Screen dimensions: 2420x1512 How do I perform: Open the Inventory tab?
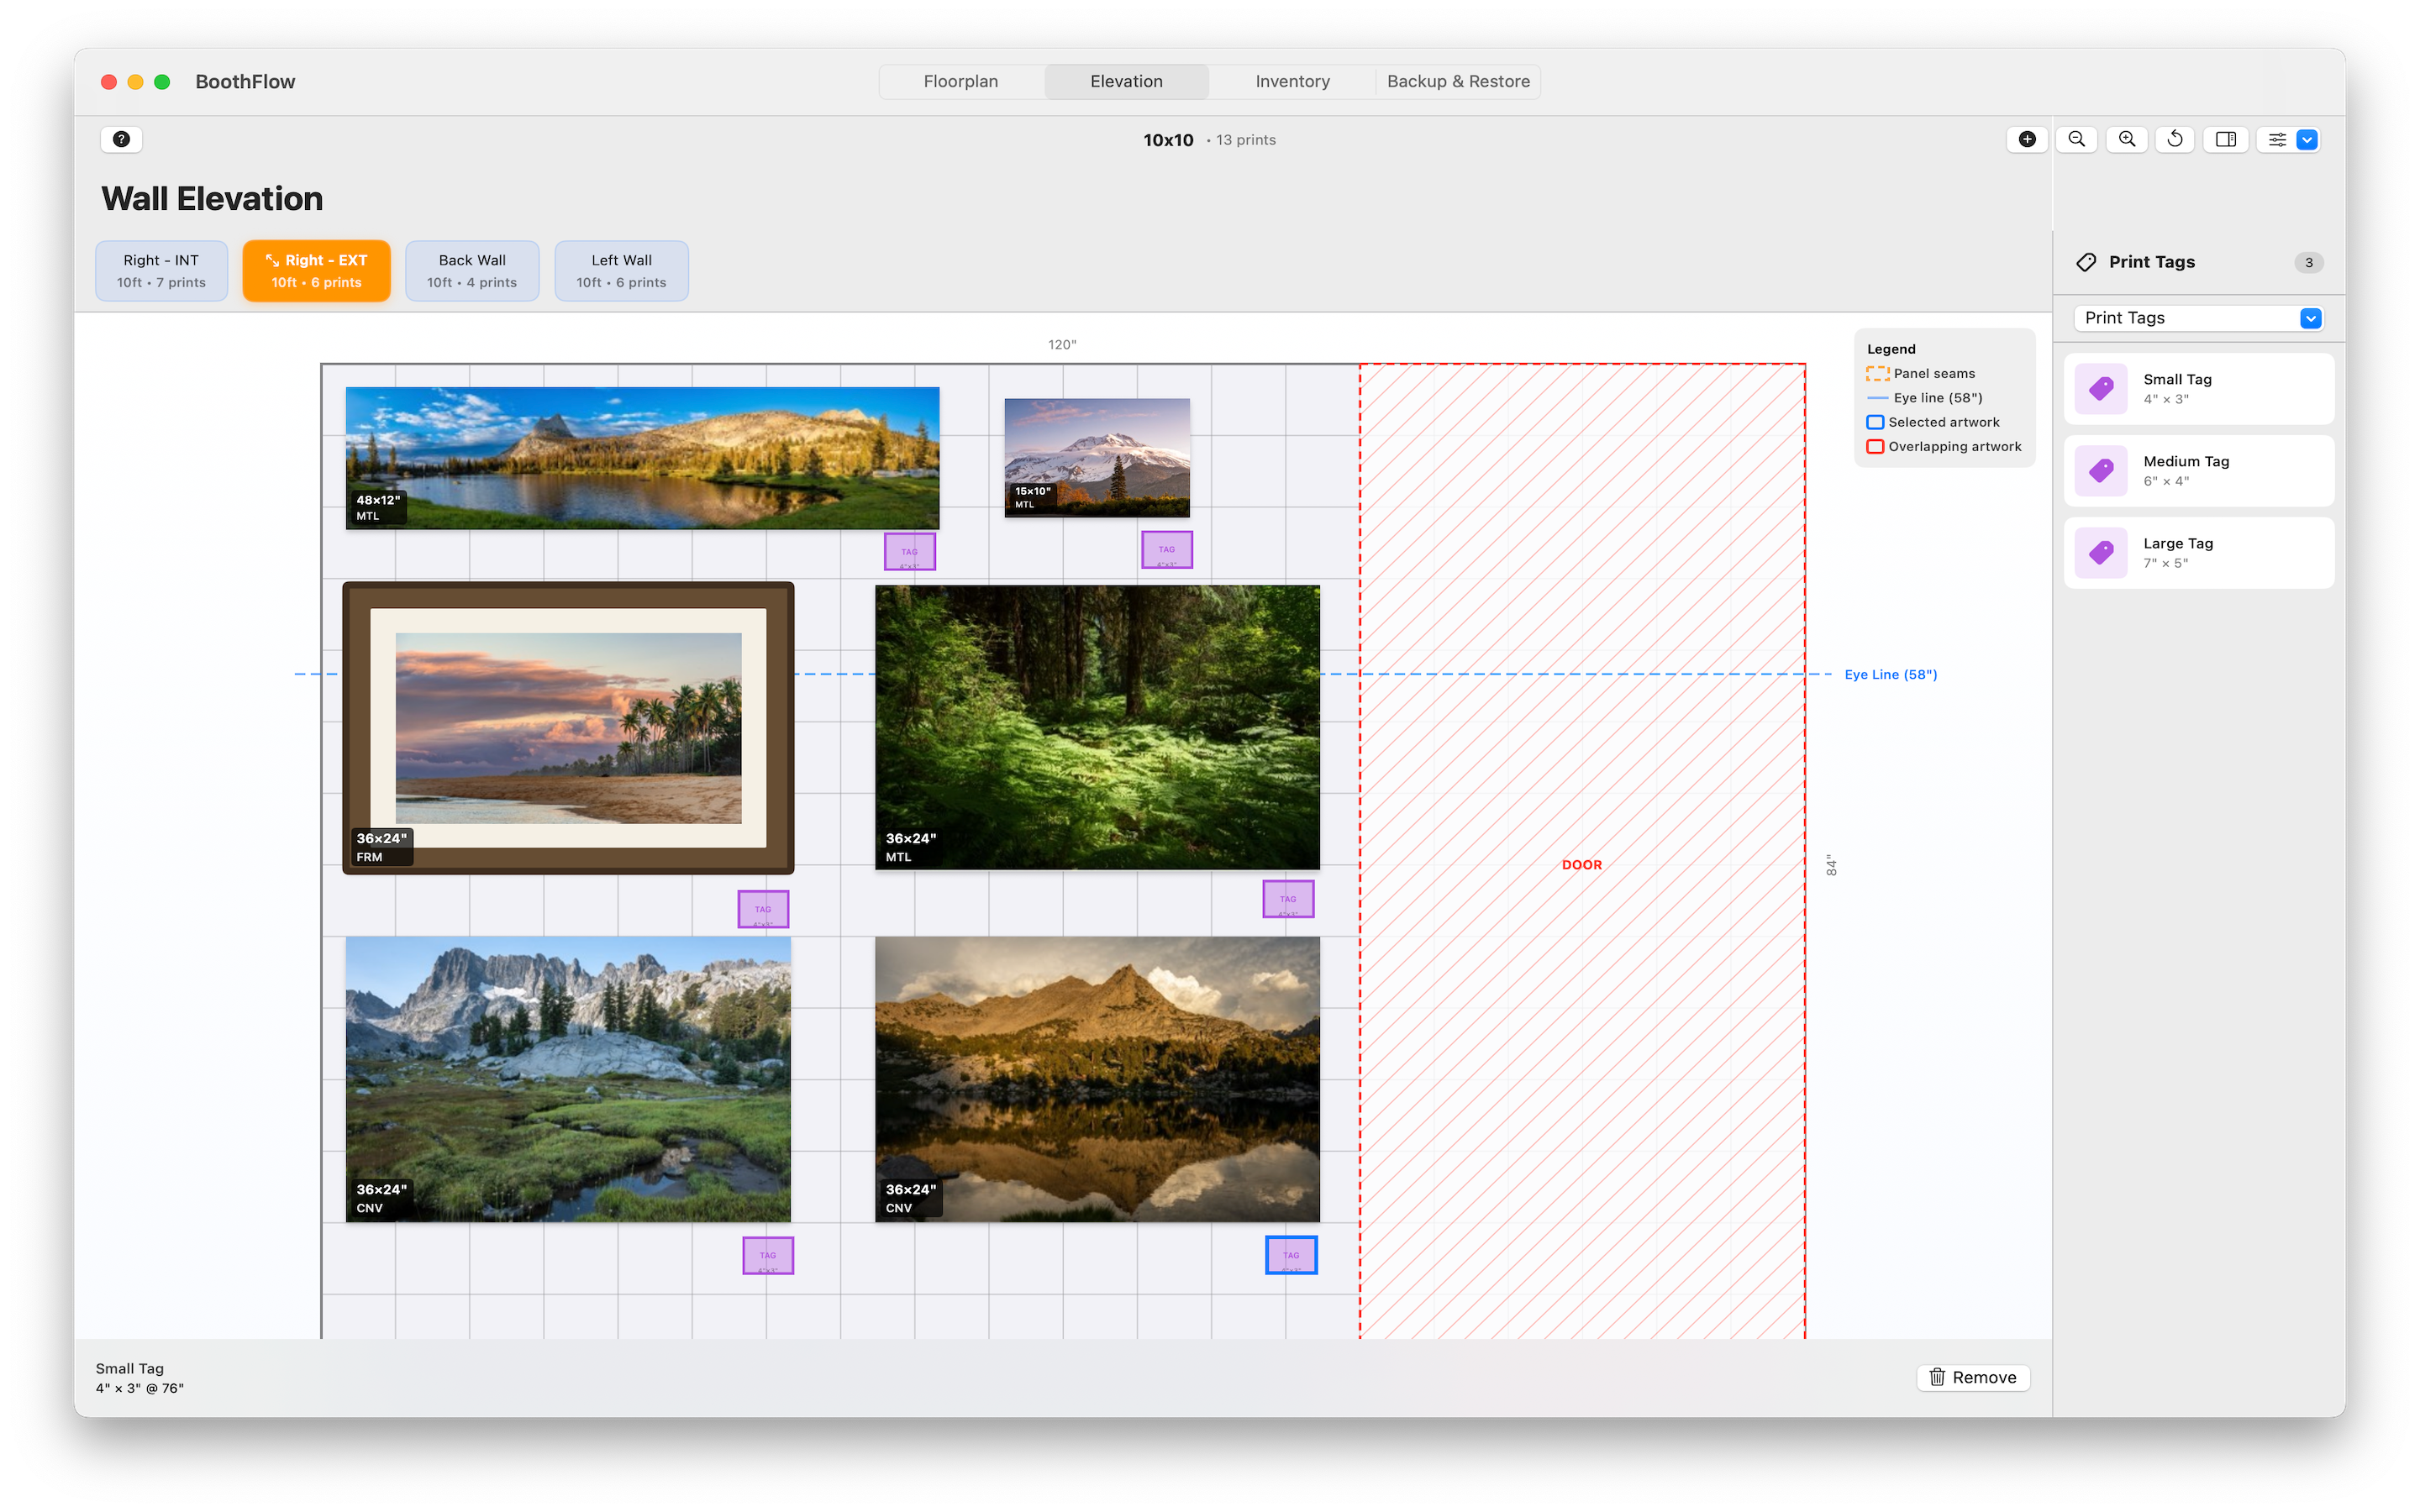1292,81
